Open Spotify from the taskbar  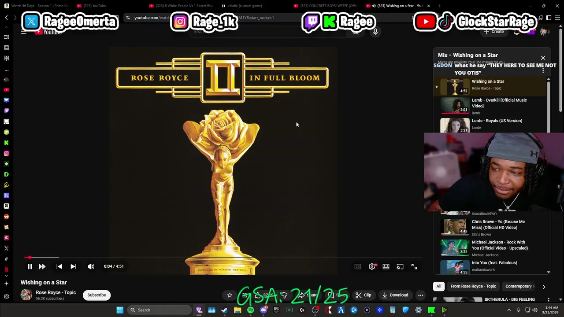(250, 310)
